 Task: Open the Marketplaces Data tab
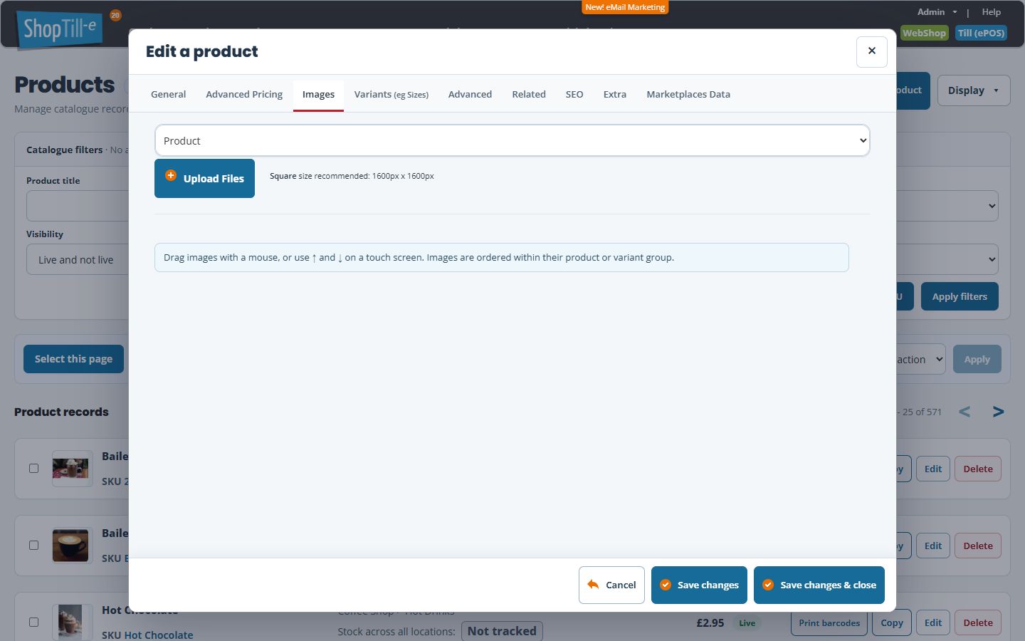[688, 94]
